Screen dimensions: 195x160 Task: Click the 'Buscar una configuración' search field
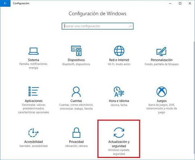pyautogui.click(x=98, y=26)
